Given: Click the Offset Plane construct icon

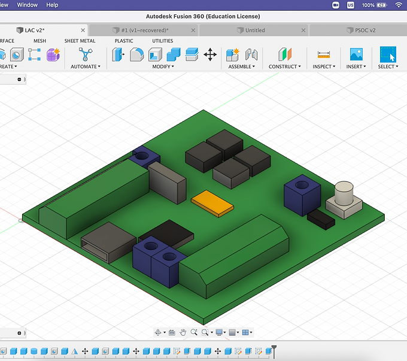Looking at the screenshot, I should coord(285,54).
